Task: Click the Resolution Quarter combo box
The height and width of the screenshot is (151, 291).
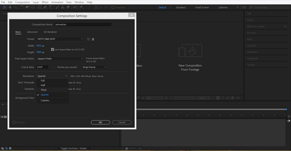Action: tap(52, 76)
